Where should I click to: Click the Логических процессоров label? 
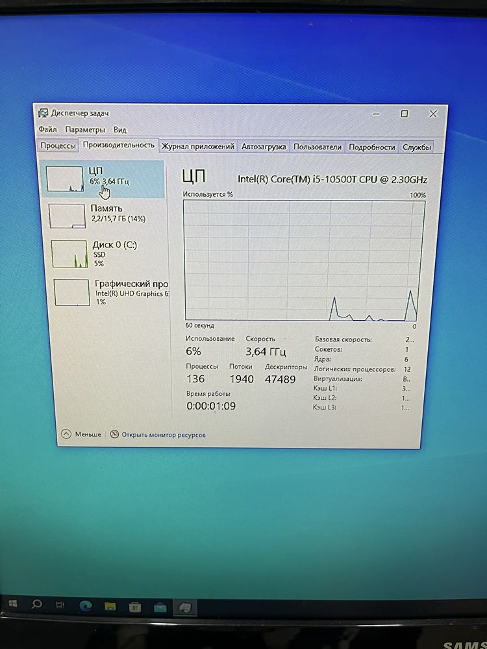355,369
